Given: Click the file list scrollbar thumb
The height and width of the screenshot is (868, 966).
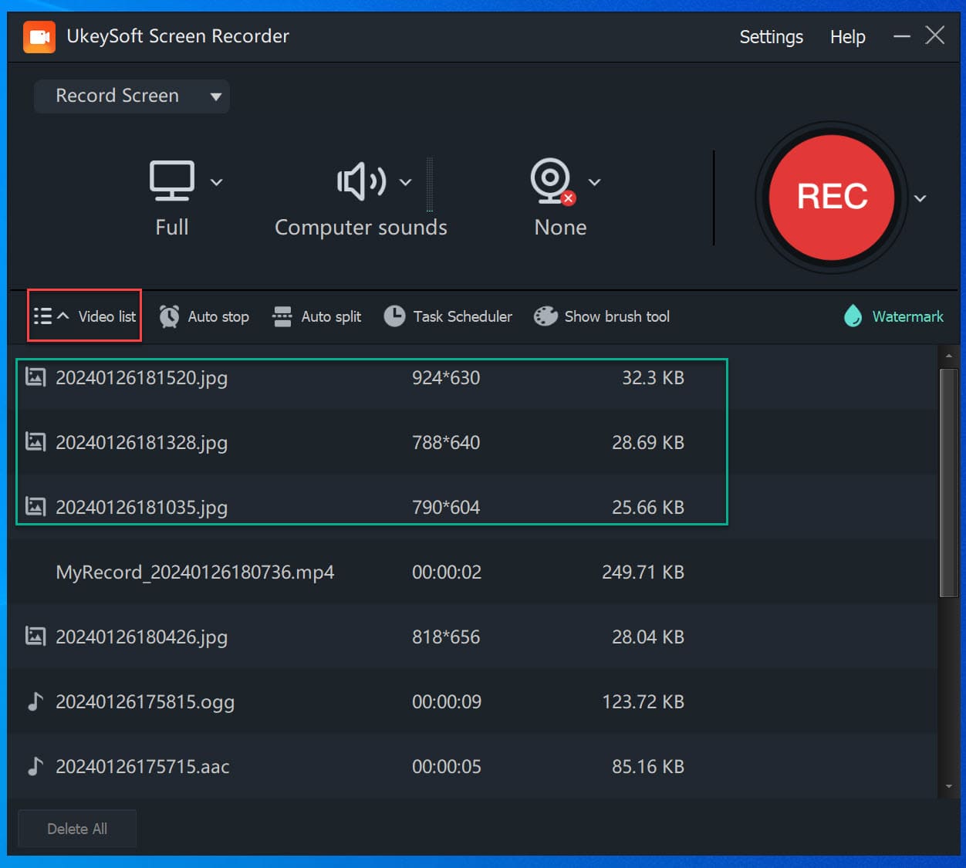Looking at the screenshot, I should pyautogui.click(x=948, y=483).
